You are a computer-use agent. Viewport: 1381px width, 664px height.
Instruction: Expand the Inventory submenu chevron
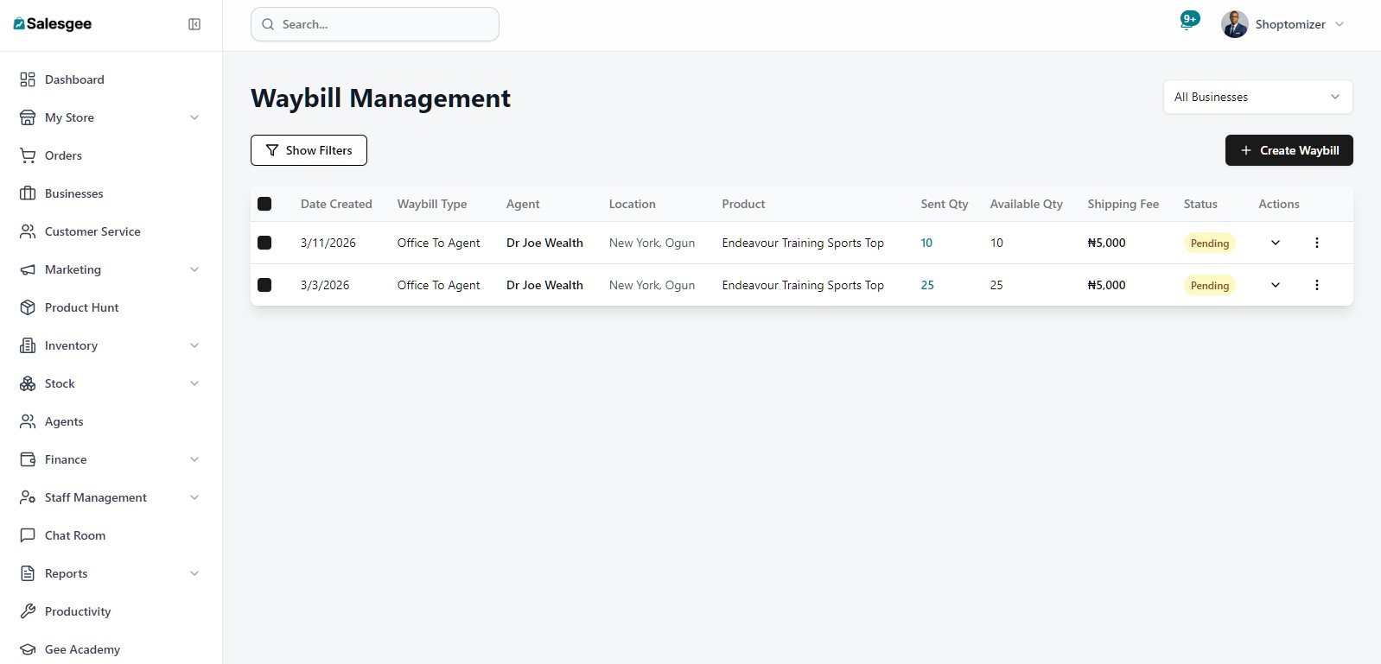point(194,345)
